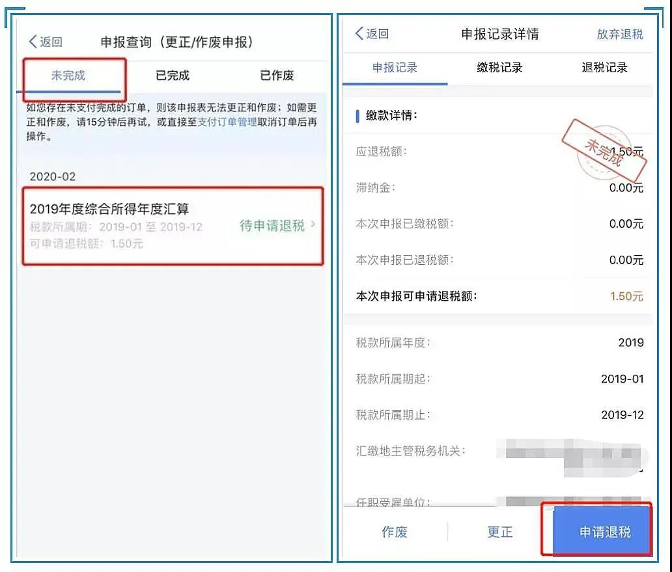Open the 未完成 tab
672x572 pixels.
click(x=68, y=75)
